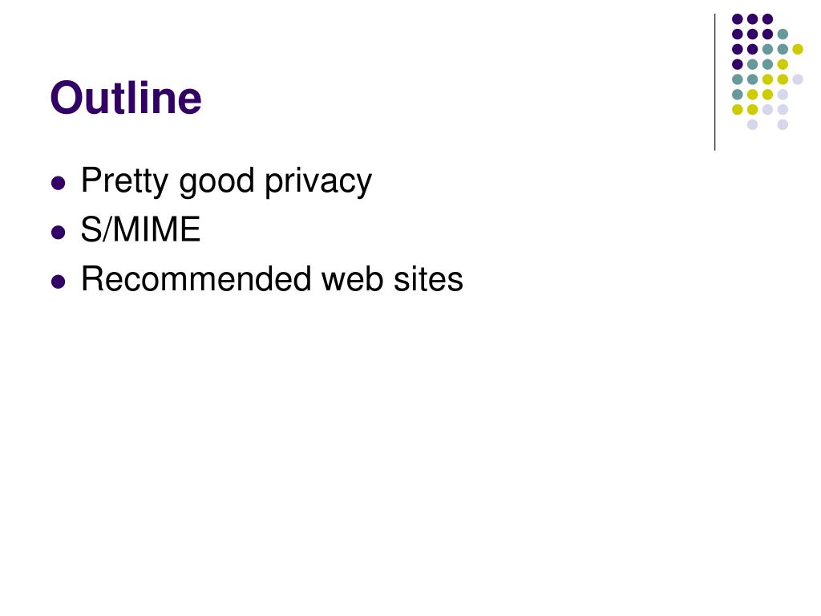This screenshot has height=616, width=821.
Task: Click the vertical divider line beside dot pattern
Action: [x=714, y=83]
